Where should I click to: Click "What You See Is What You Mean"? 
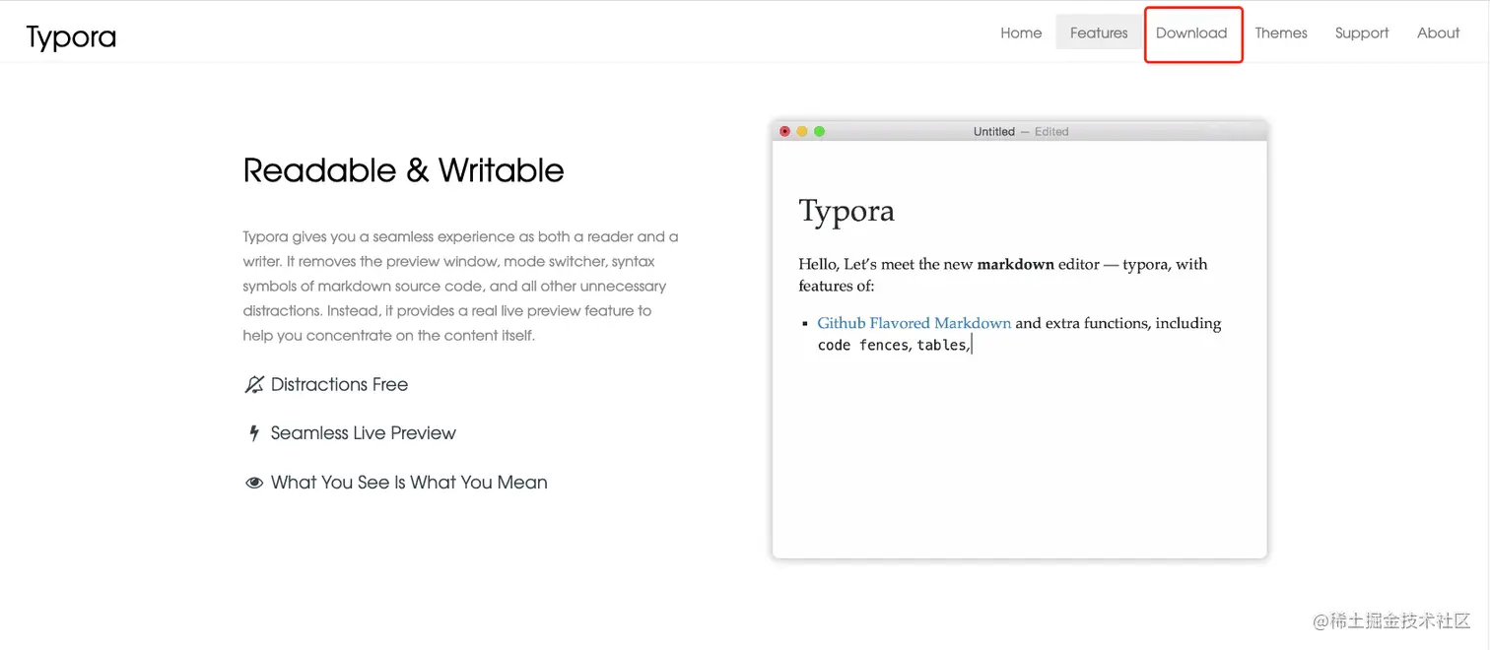(x=409, y=483)
